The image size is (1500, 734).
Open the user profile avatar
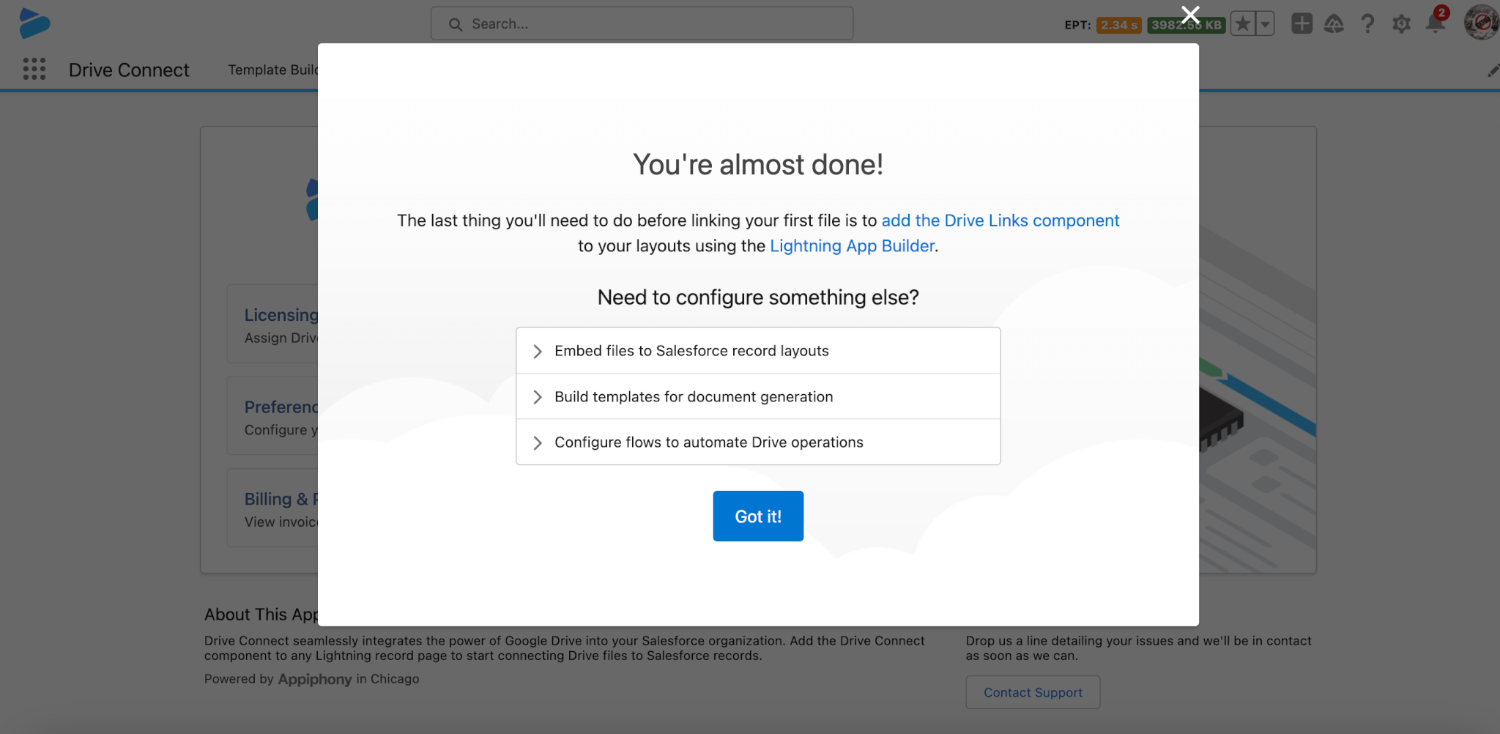click(1481, 23)
